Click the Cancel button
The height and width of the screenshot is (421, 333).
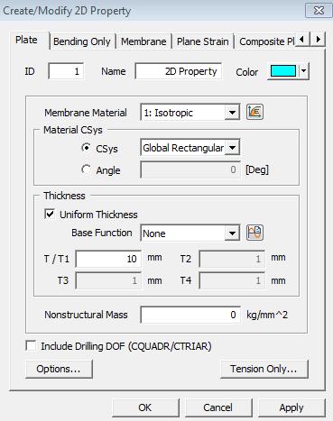pyautogui.click(x=218, y=407)
